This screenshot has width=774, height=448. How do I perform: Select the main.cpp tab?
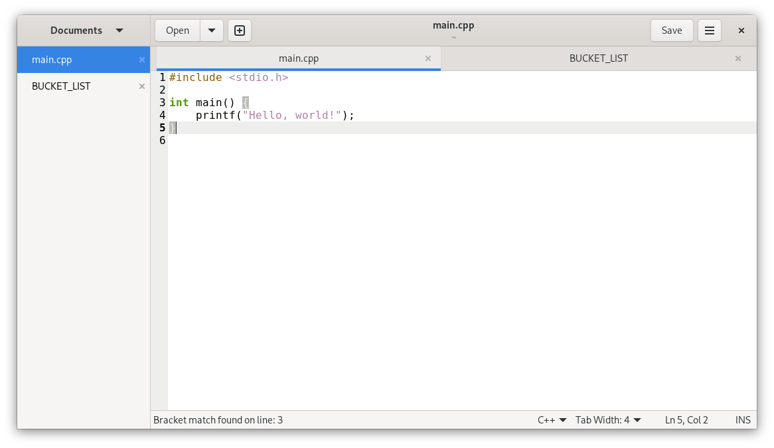(x=298, y=58)
